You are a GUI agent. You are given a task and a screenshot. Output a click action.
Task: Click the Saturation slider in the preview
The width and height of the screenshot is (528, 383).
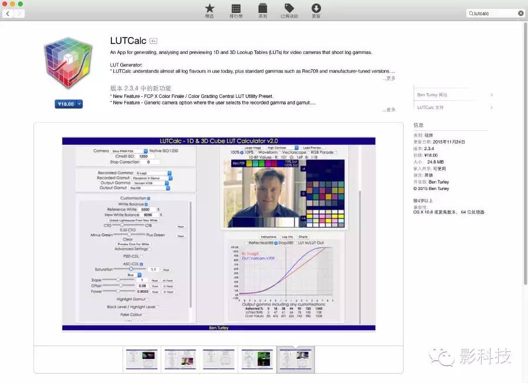(x=127, y=269)
